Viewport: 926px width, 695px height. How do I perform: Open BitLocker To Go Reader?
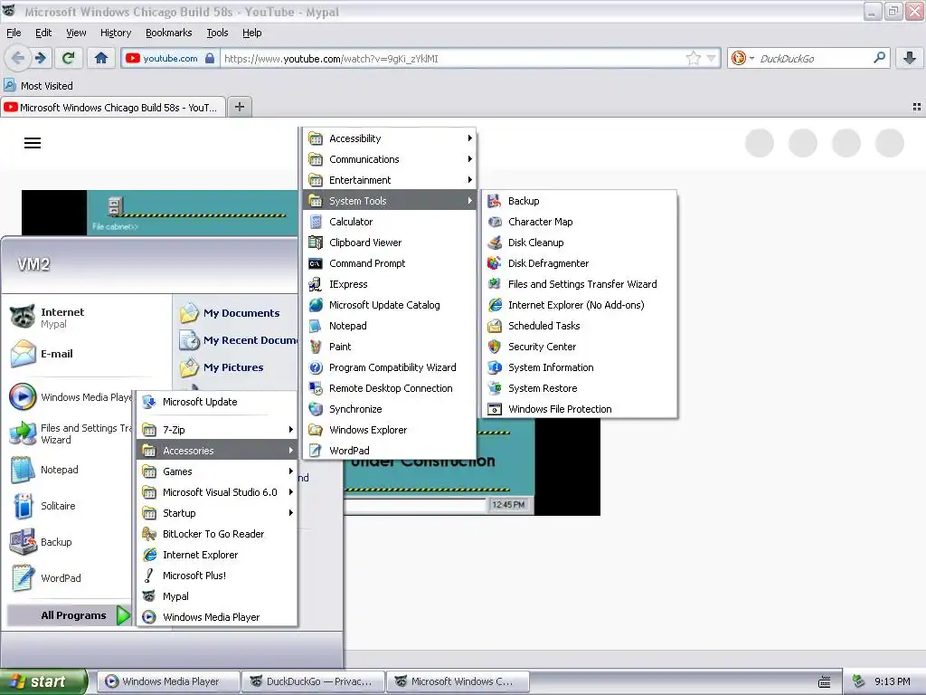click(x=217, y=534)
